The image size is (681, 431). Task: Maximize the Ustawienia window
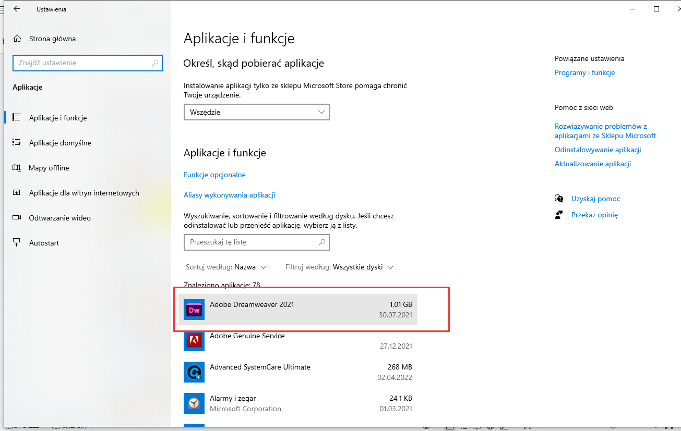pos(656,9)
